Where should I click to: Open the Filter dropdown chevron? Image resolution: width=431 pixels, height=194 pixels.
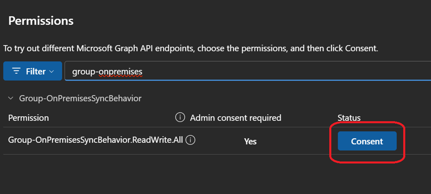52,72
